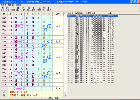The height and width of the screenshot is (100, 140).
Task: Click the 停止 stop toolbar icon
Action: click(x=18, y=9)
